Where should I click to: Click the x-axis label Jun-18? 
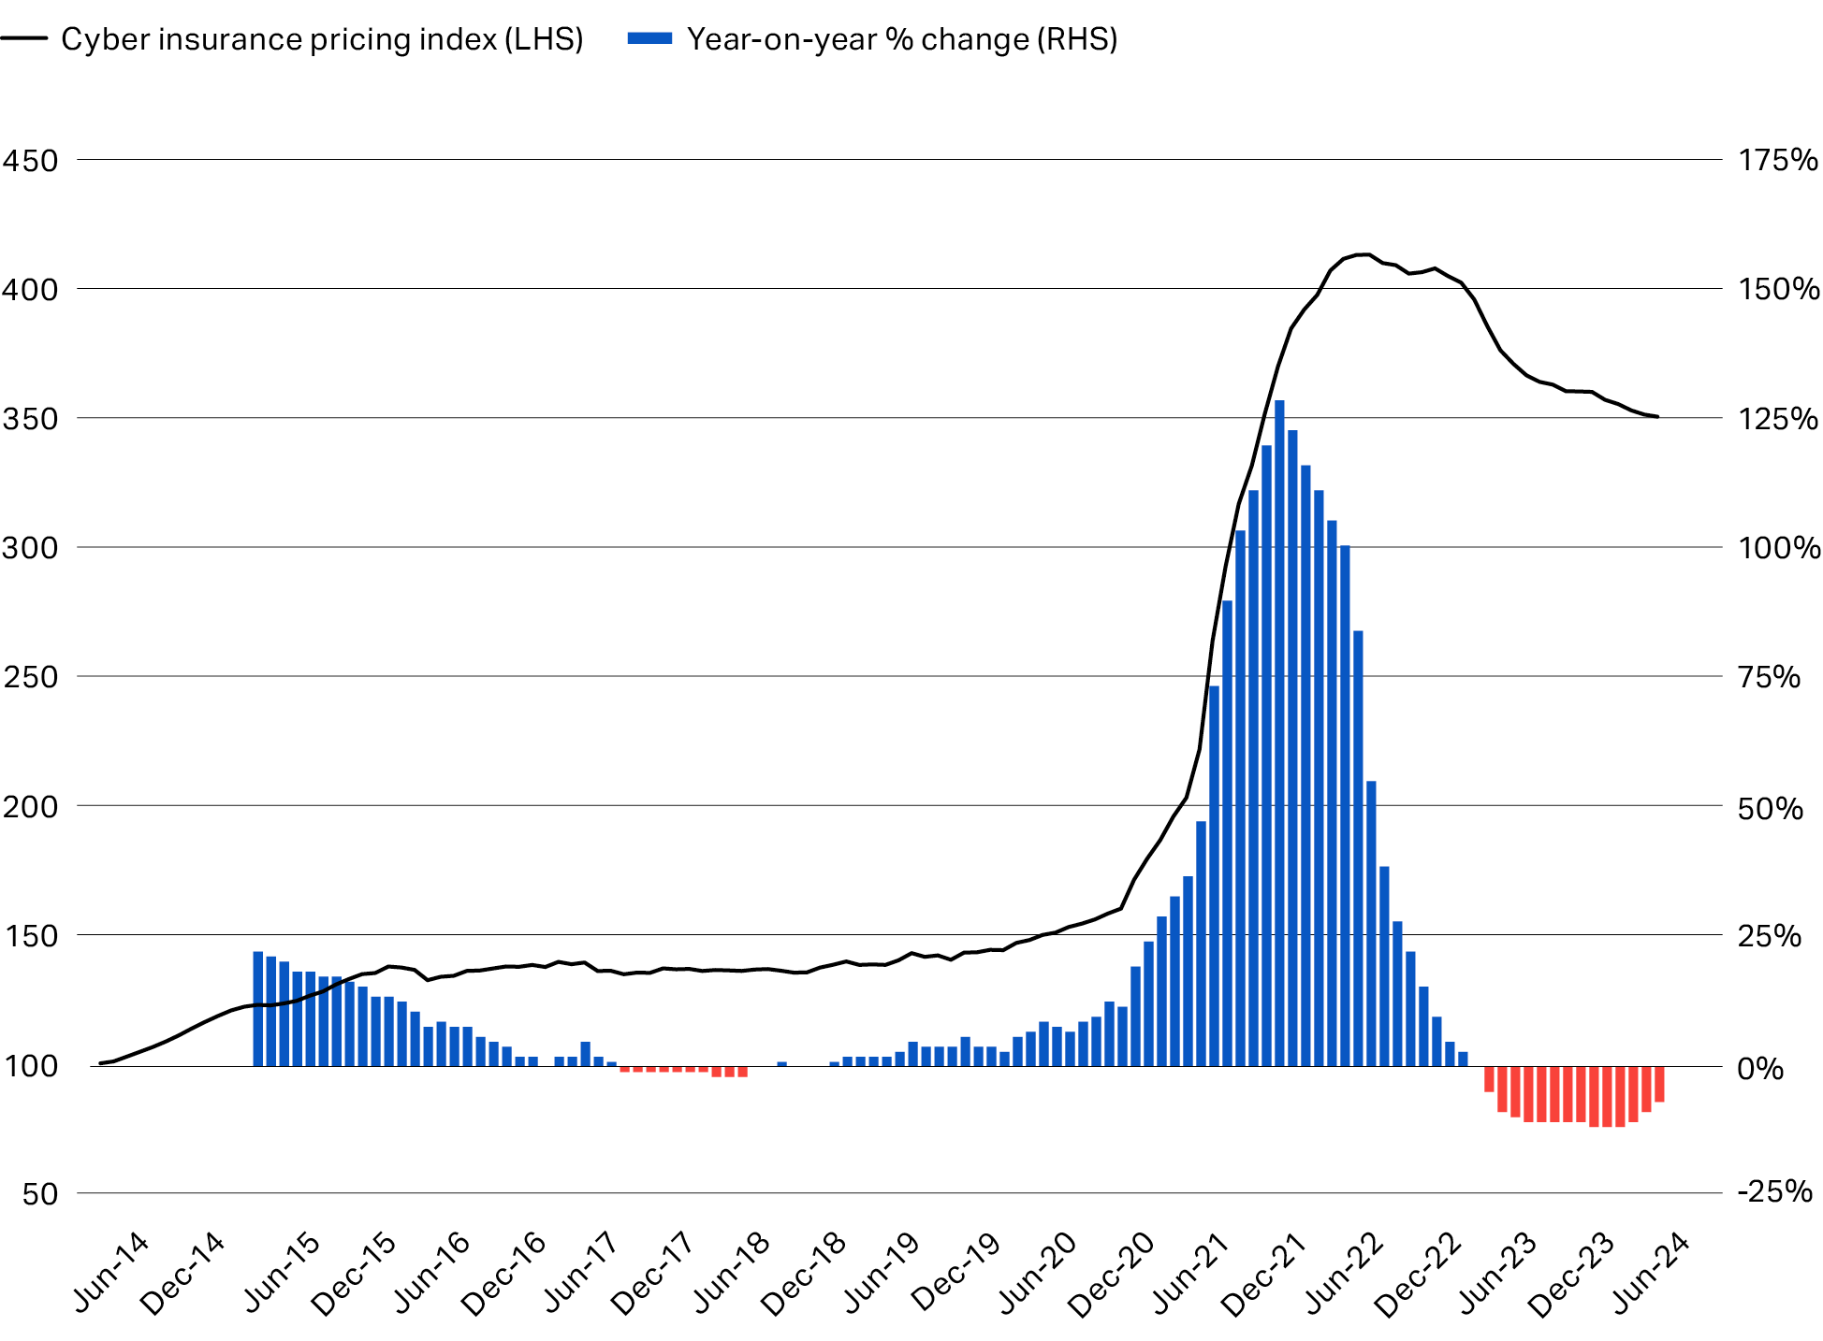pyautogui.click(x=732, y=1272)
